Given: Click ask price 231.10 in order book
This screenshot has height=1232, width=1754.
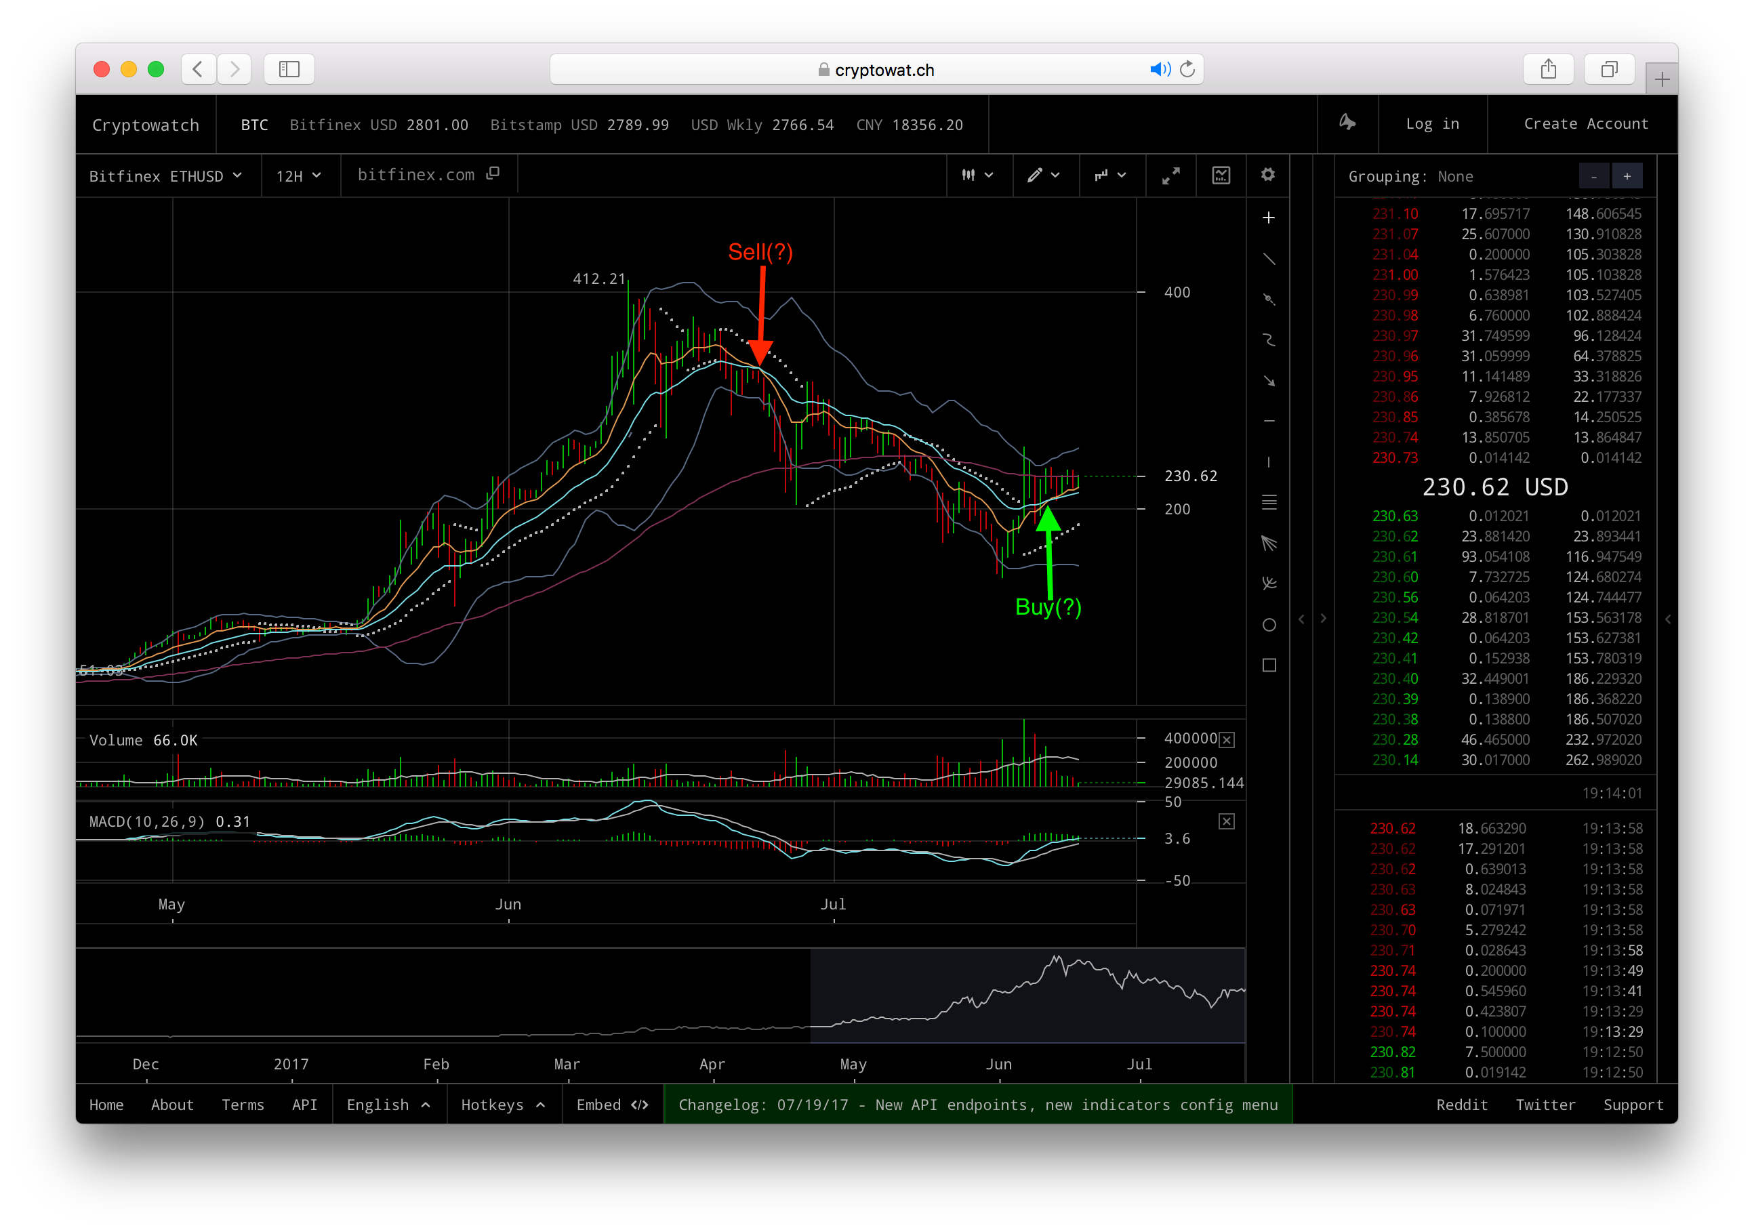Looking at the screenshot, I should pyautogui.click(x=1395, y=214).
